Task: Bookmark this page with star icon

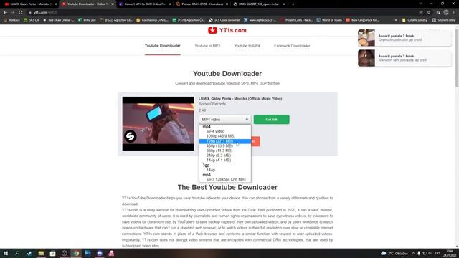Action: (429, 13)
